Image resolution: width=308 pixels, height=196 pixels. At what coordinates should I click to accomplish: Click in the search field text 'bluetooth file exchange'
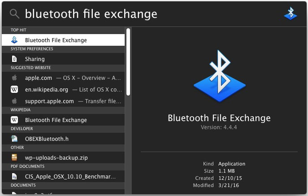tap(91, 14)
